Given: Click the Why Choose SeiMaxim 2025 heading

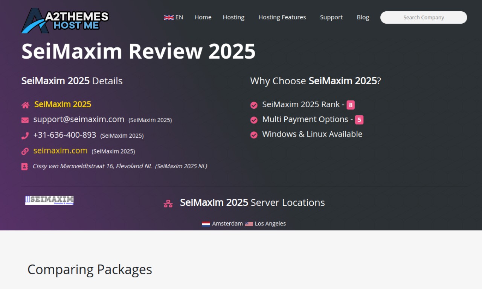Looking at the screenshot, I should point(316,81).
